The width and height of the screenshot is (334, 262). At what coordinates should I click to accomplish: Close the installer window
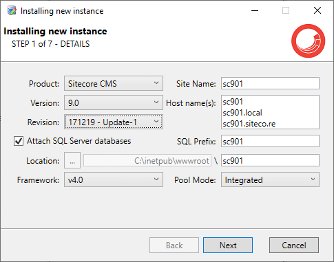(x=317, y=10)
